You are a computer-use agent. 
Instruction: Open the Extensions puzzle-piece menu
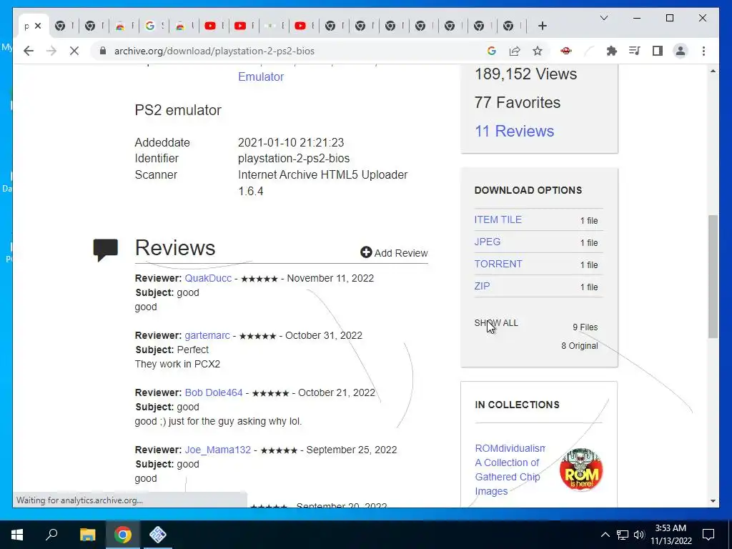tap(612, 51)
